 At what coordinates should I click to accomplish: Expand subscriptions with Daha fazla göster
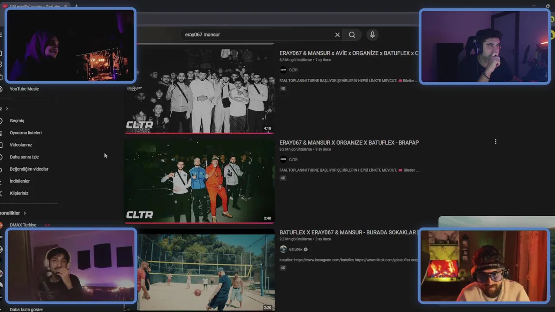[26, 309]
